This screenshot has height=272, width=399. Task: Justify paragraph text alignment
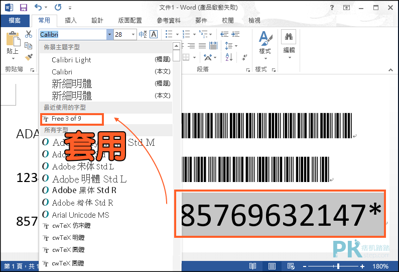tap(202, 46)
